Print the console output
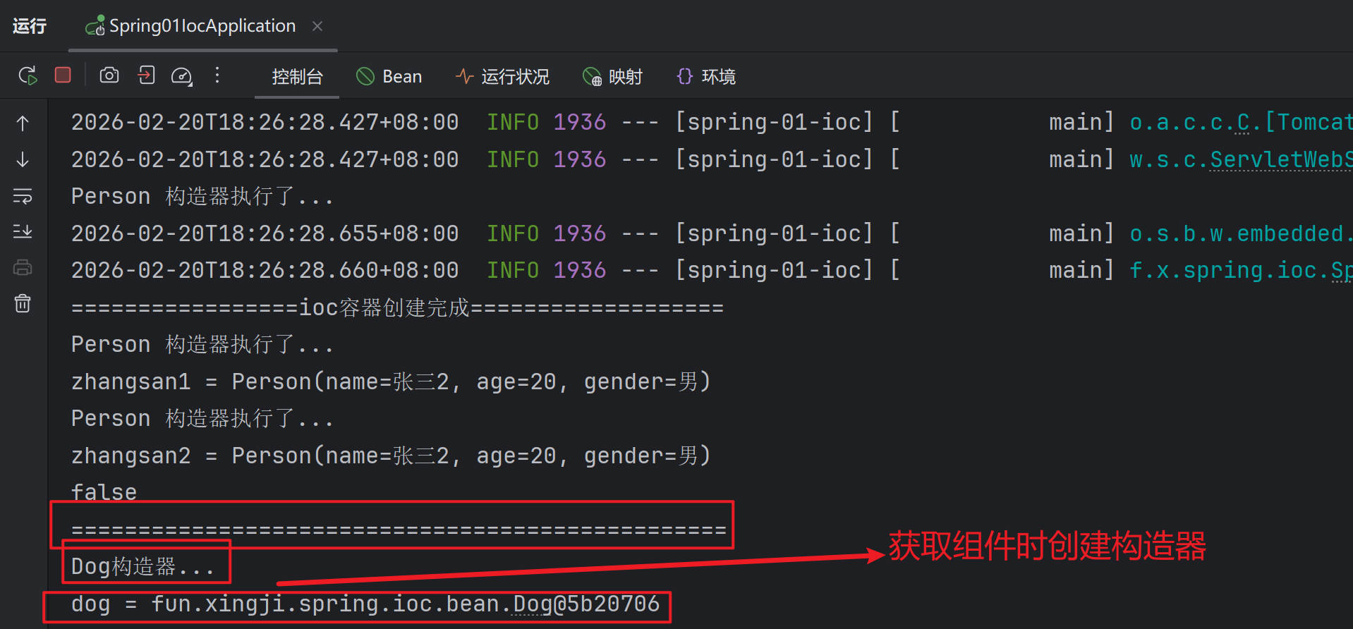Screen dimensions: 1353x629 23,268
